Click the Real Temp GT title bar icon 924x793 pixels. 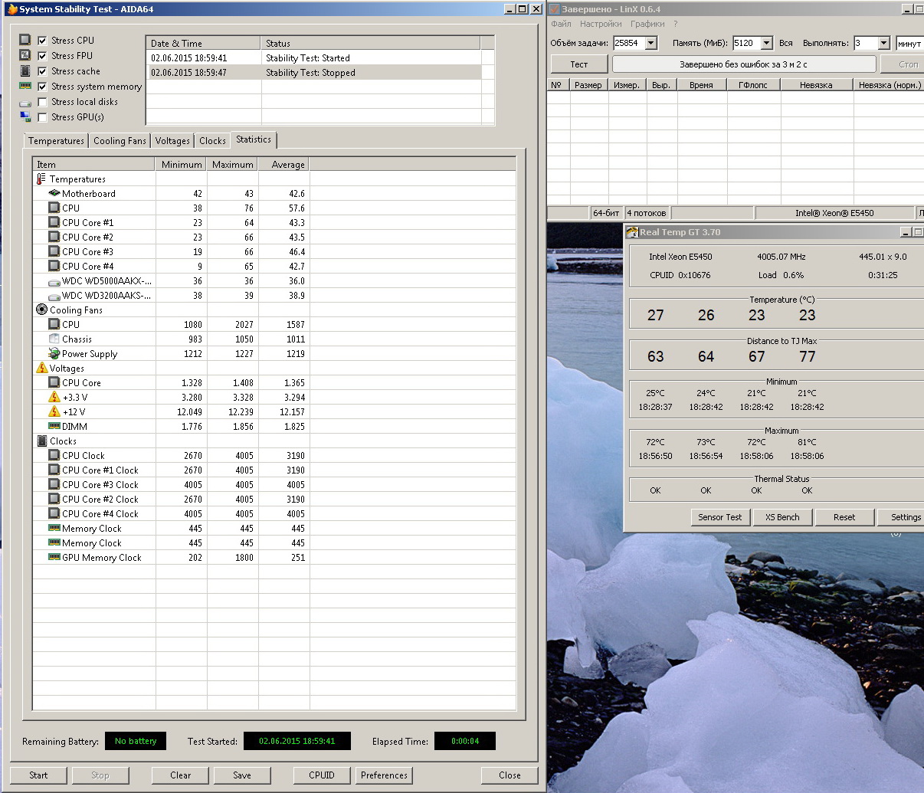point(632,232)
